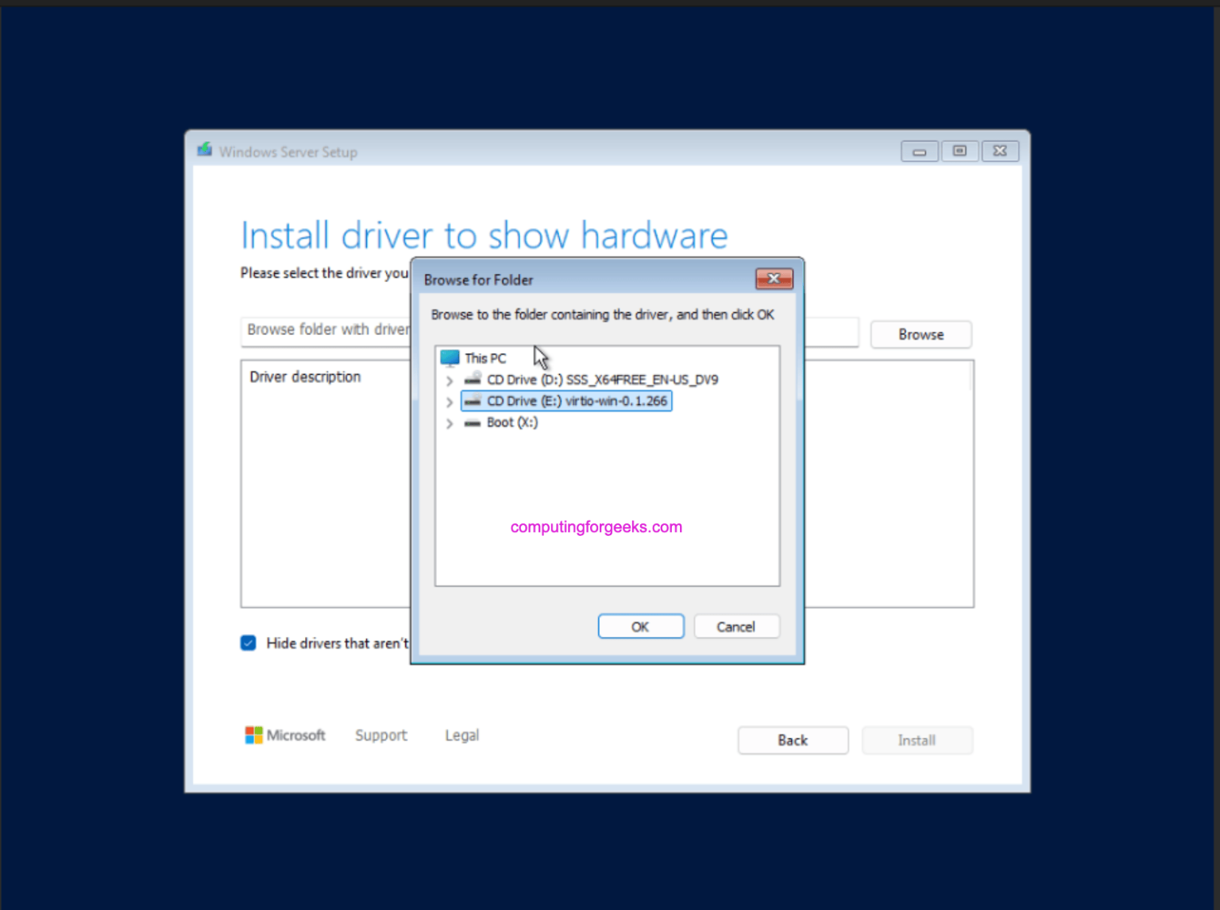Expand the CD Drive (E:) virtio-win tree node
This screenshot has height=910, width=1220.
point(450,402)
